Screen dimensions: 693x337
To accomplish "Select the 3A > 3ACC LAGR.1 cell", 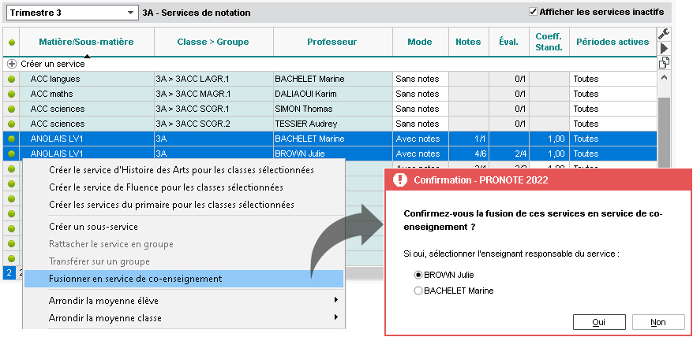I will 213,80.
